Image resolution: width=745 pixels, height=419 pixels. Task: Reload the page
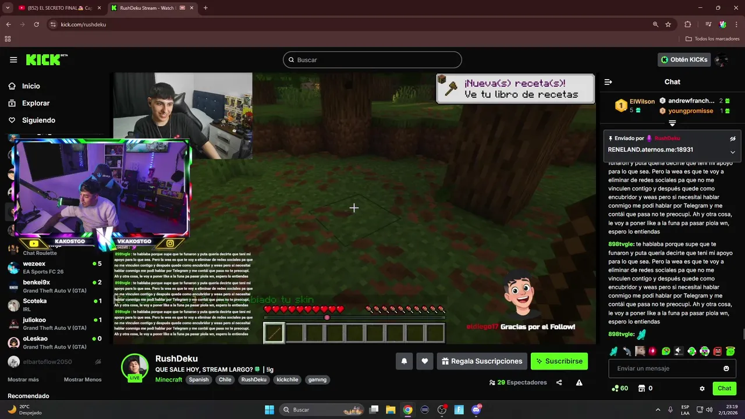point(36,24)
